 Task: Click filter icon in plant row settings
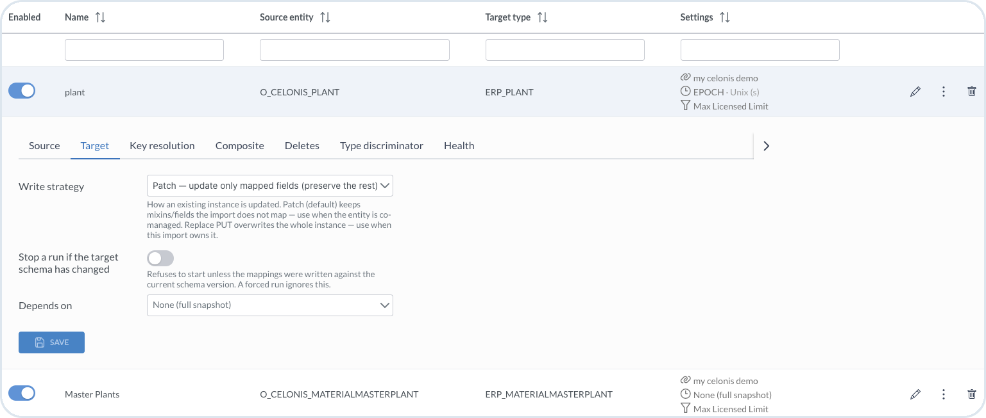[x=685, y=106]
